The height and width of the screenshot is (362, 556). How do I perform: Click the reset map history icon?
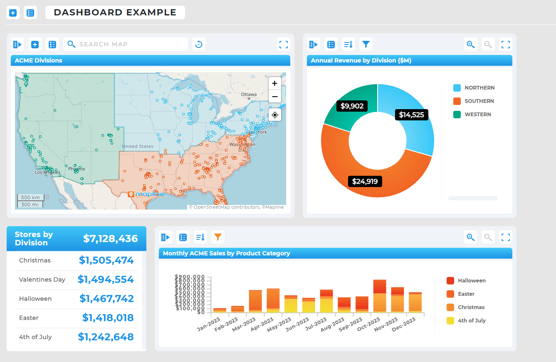198,44
